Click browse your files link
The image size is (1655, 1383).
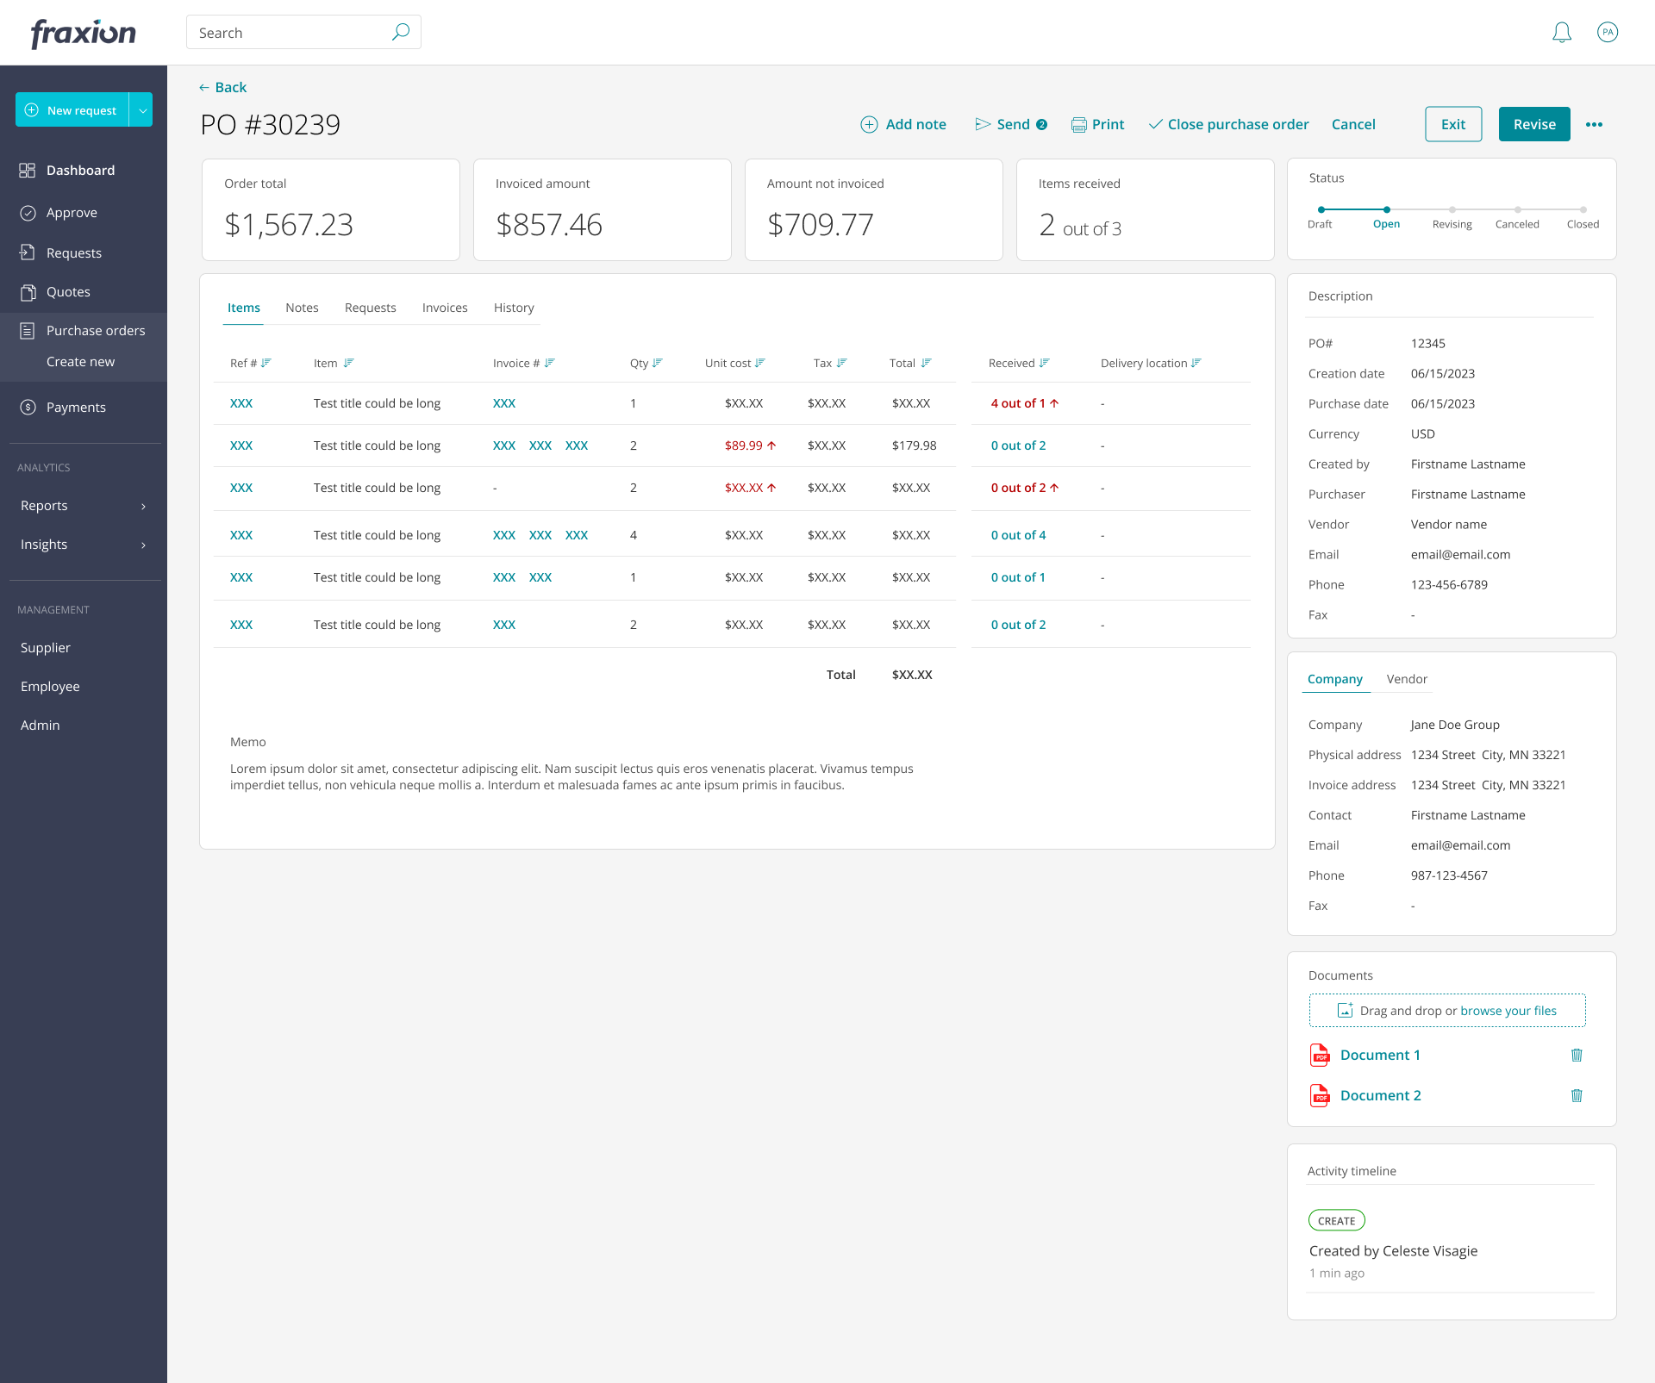coord(1508,1011)
